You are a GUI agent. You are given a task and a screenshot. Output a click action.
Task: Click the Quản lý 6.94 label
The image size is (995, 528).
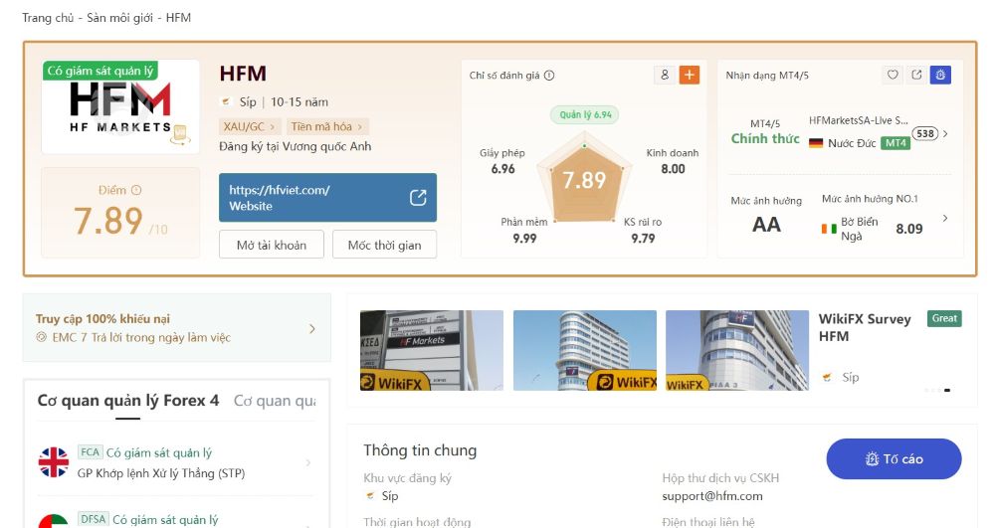pos(585,114)
